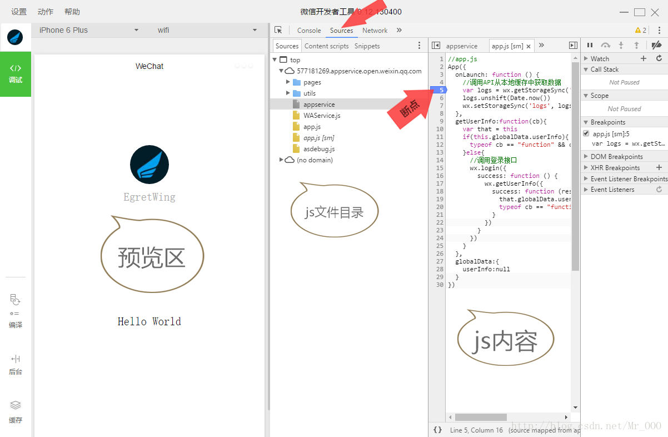Select the Sources sub-tab in navigator
This screenshot has width=668, height=437.
(x=287, y=46)
